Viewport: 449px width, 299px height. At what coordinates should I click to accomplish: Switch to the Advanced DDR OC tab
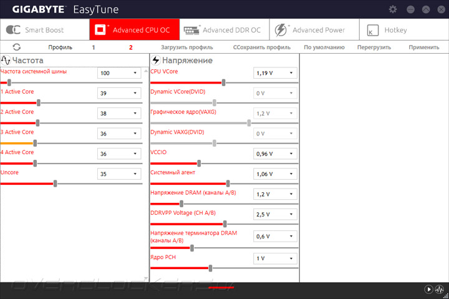point(224,29)
